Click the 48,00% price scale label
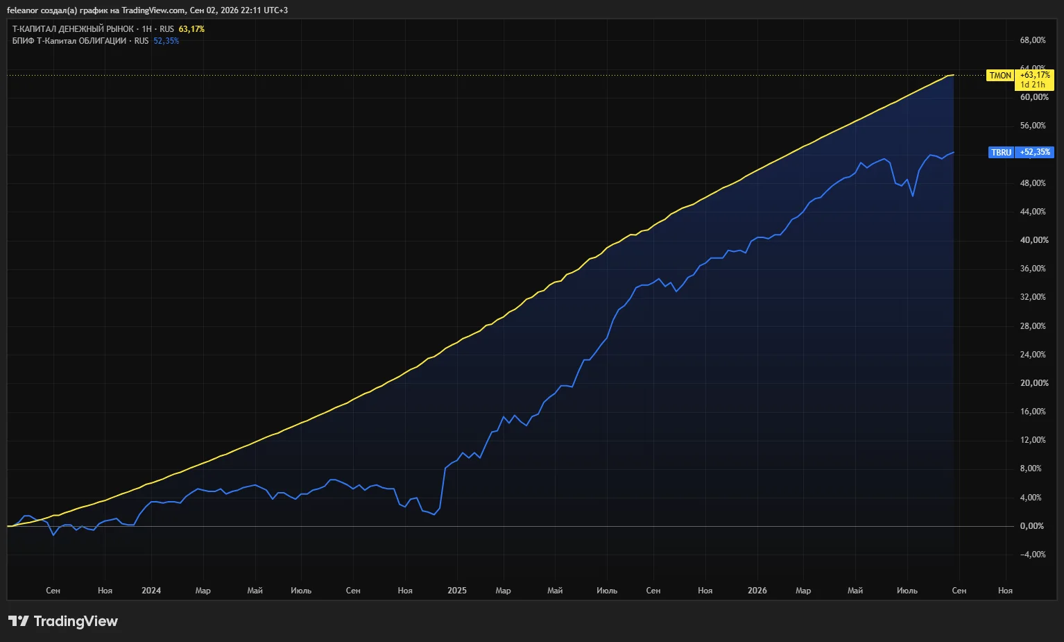 pyautogui.click(x=1033, y=183)
